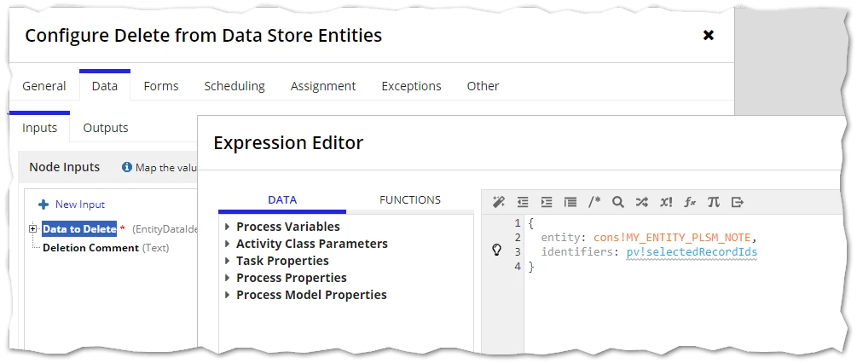This screenshot has height=363, width=857.
Task: Close the Configure Delete dialog
Action: click(x=709, y=36)
